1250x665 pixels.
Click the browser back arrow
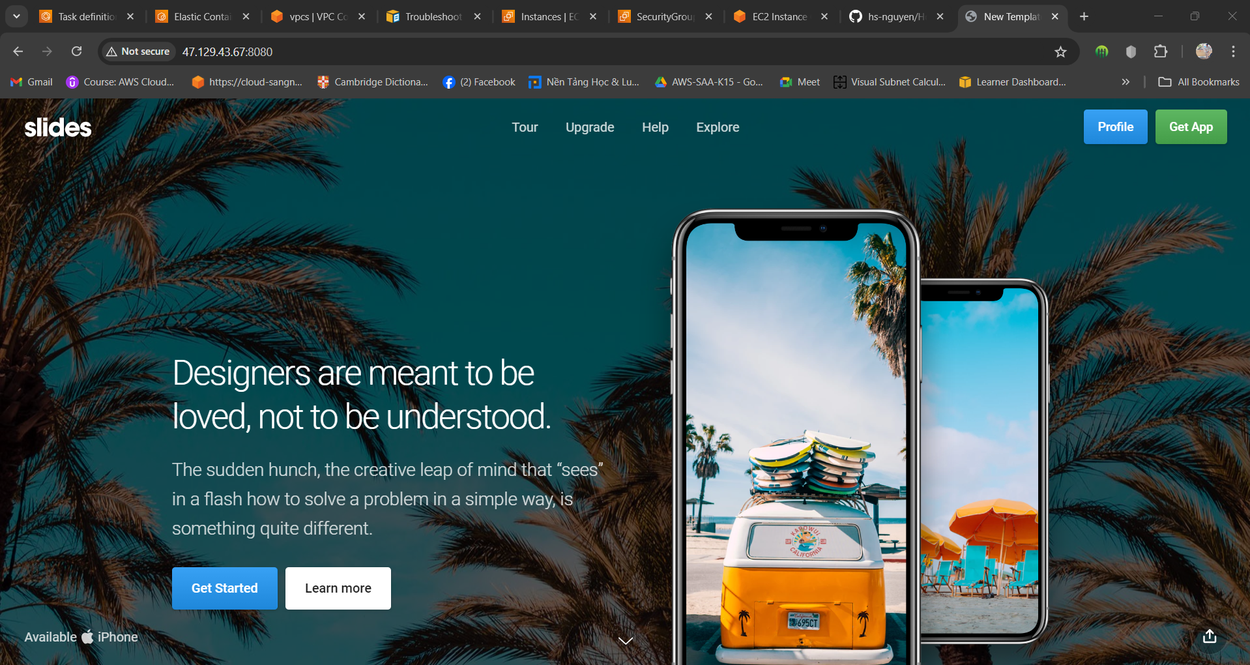point(18,52)
